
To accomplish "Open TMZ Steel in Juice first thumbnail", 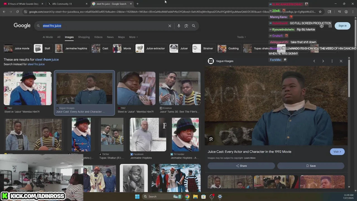I will point(28,88).
